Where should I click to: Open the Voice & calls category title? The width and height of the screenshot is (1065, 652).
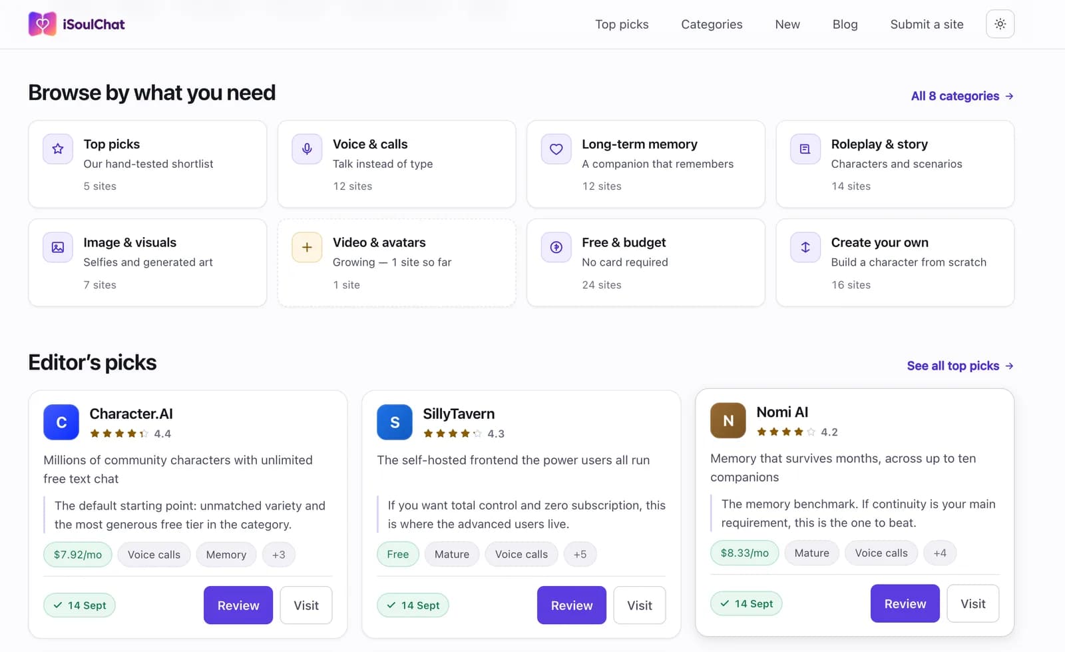tap(370, 144)
